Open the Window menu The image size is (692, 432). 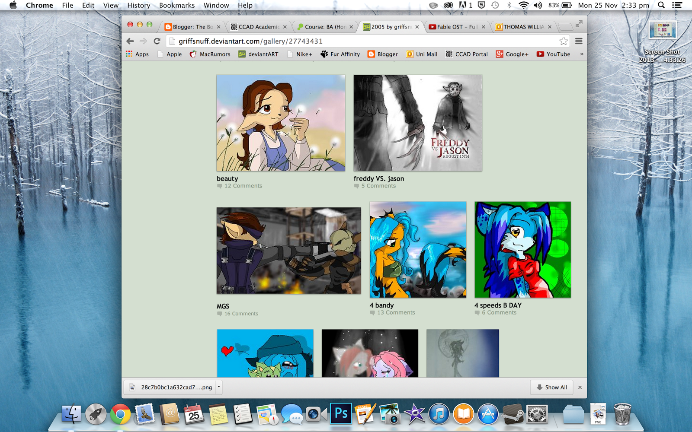pos(216,5)
